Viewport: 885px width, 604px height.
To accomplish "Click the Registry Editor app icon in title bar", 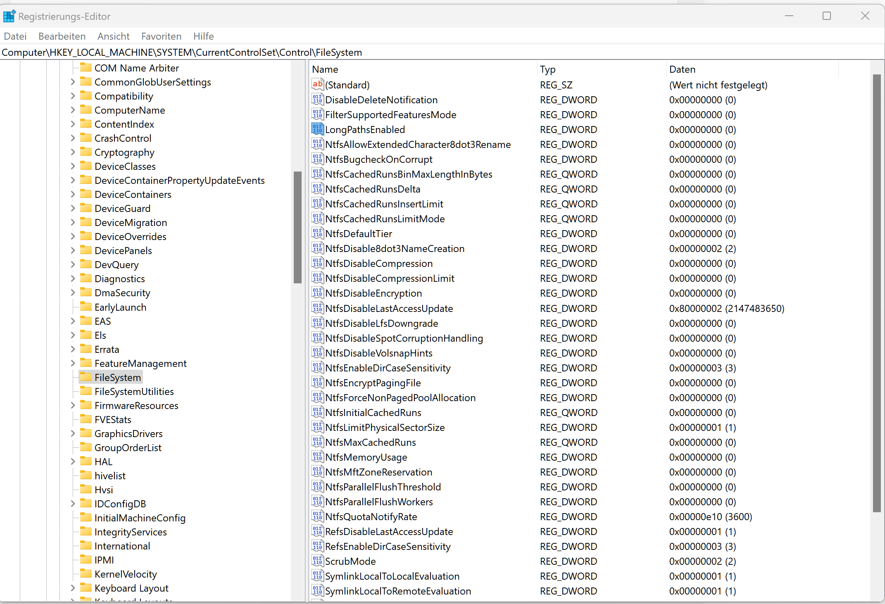I will [x=9, y=16].
